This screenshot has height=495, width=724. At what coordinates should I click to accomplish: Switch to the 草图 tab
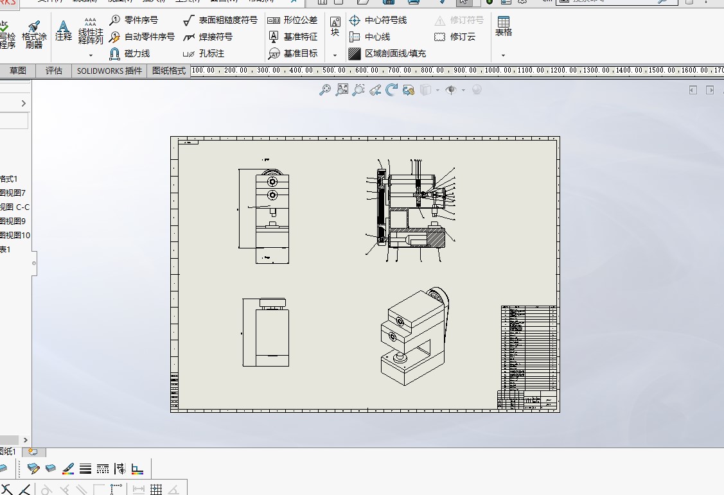point(17,71)
